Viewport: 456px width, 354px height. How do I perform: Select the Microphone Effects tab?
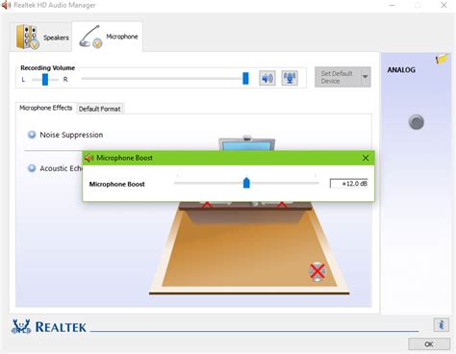click(46, 108)
